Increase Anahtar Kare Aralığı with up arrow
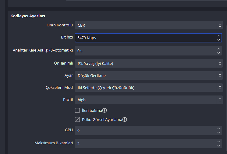 pyautogui.click(x=219, y=49)
